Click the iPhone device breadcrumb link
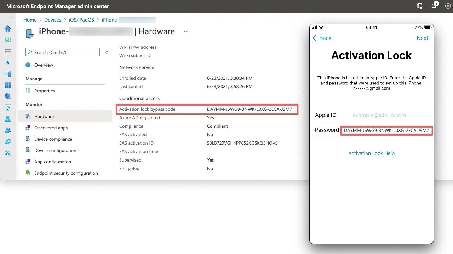Image resolution: width=453 pixels, height=254 pixels. [x=128, y=20]
